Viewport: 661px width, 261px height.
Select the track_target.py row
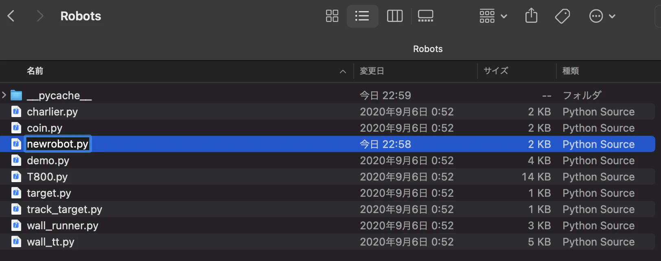[328, 209]
